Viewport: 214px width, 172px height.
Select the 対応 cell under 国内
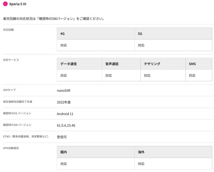click(95, 164)
